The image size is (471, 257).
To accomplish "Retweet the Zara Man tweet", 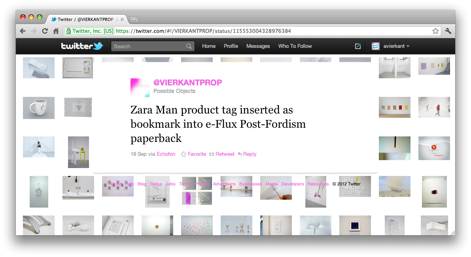I will (222, 154).
